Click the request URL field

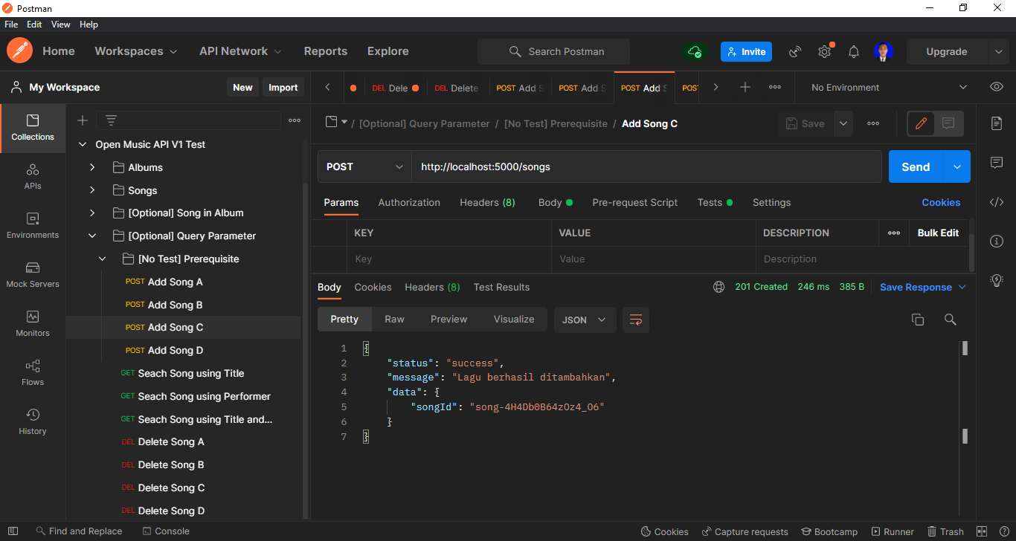point(646,166)
